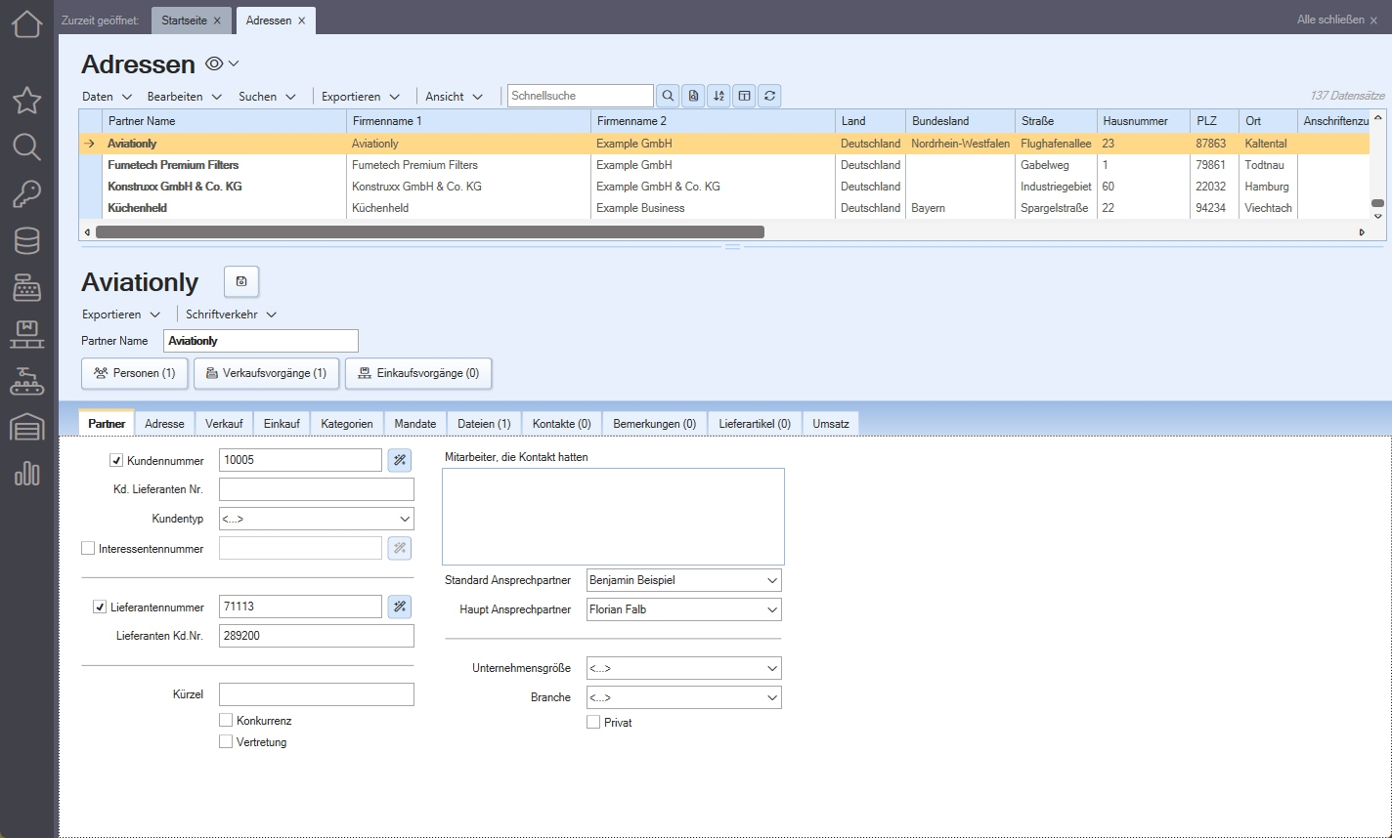Screen dimensions: 1392x838
Task: Click the home icon in the sidebar
Action: [x=26, y=23]
